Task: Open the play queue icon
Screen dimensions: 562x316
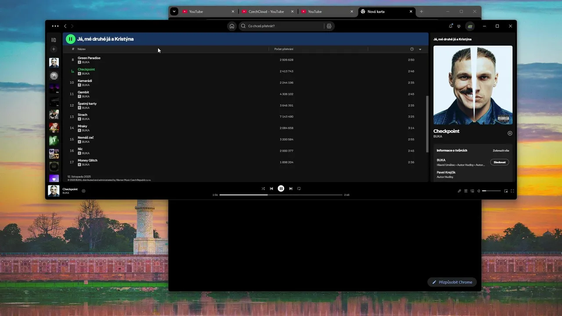Action: [466, 191]
